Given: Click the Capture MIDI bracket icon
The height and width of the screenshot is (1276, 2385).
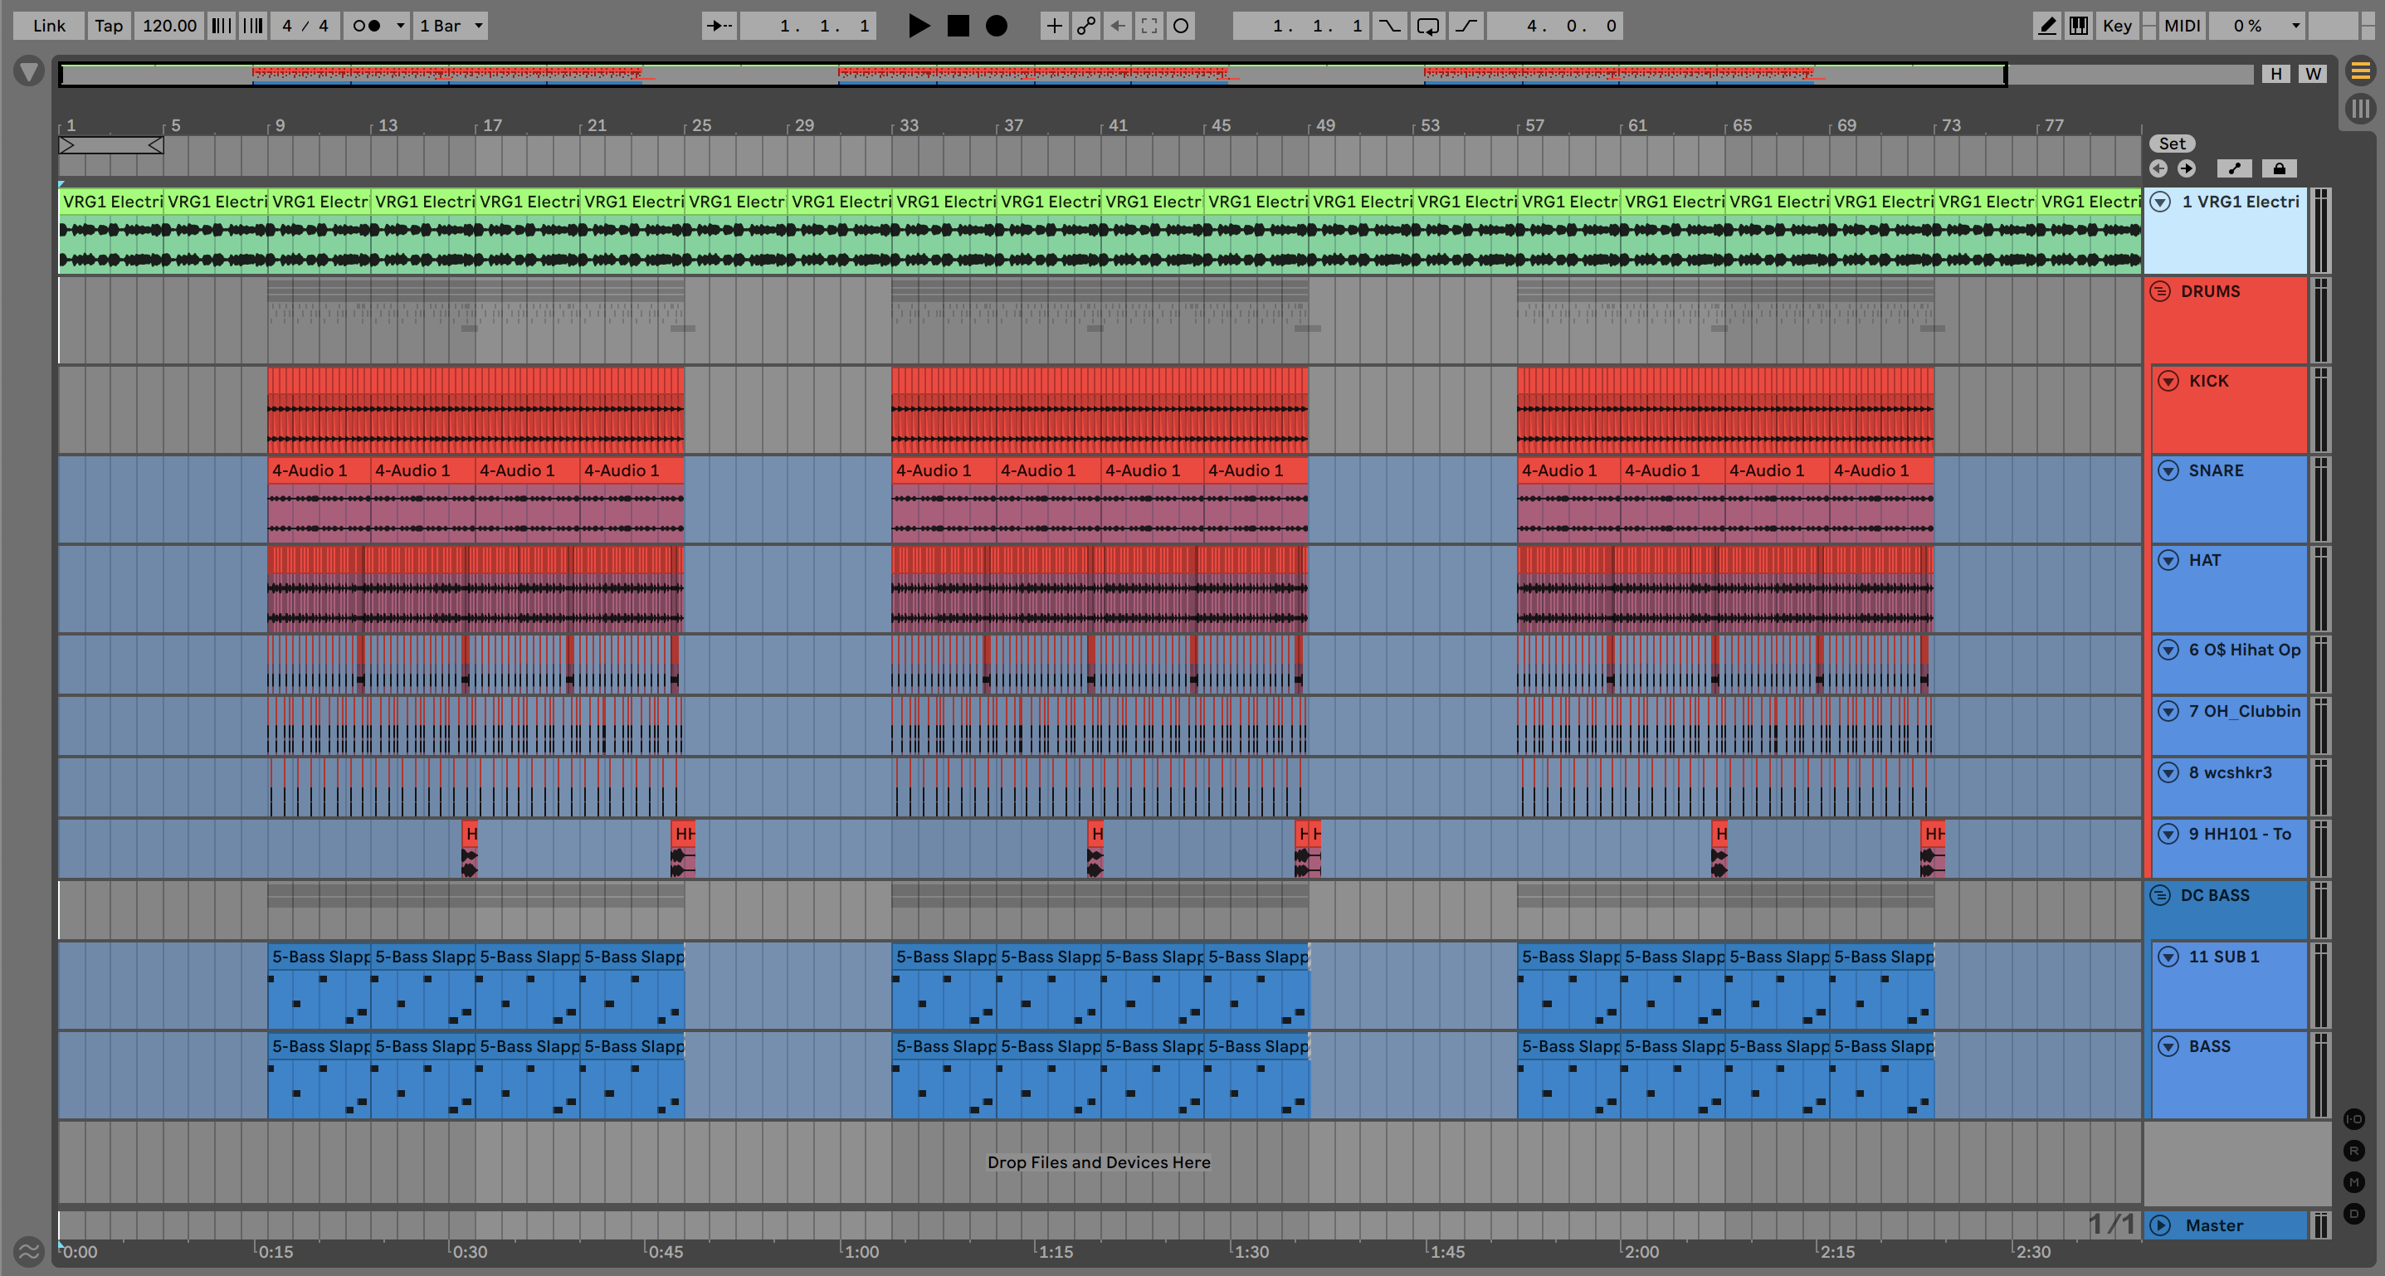Looking at the screenshot, I should [1149, 26].
